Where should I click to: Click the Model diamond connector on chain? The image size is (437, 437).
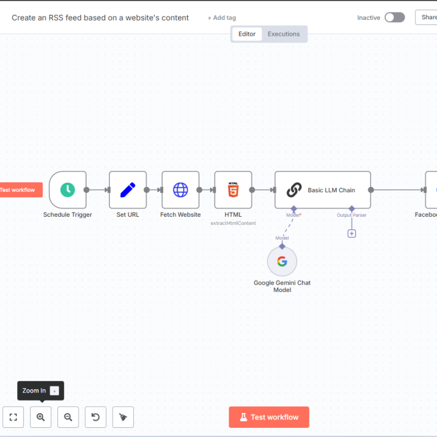pos(294,209)
